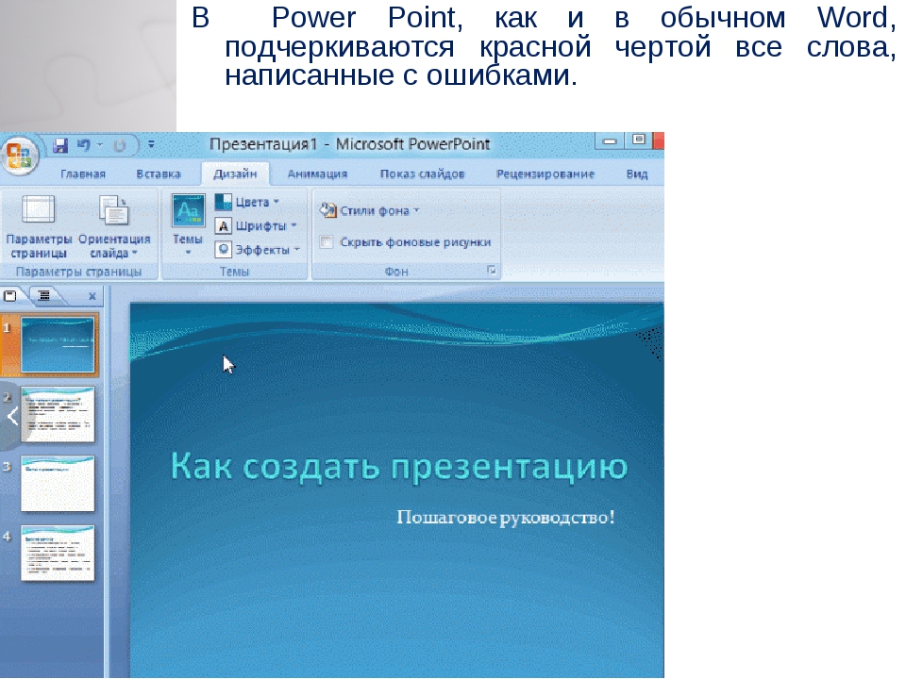Select slide 1 thumbnail
The height and width of the screenshot is (679, 906).
point(58,345)
